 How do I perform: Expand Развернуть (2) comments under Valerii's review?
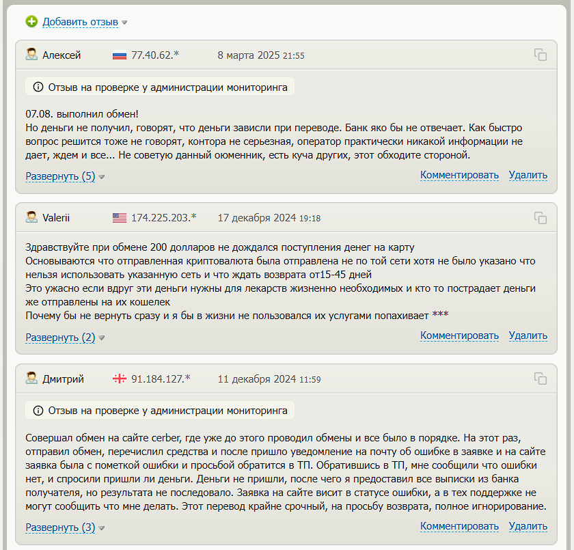[60, 338]
